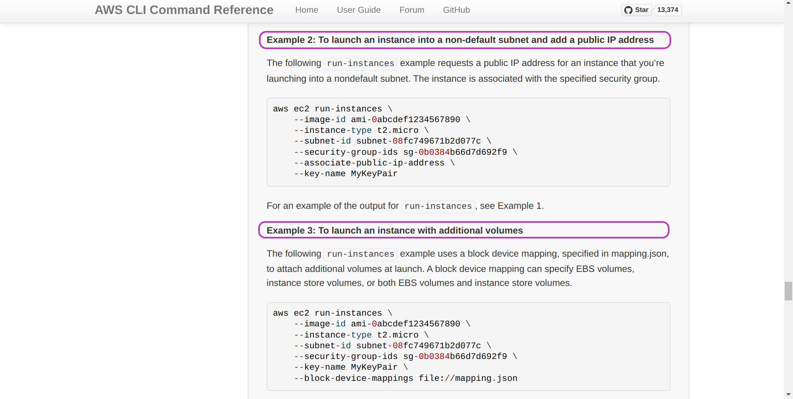Open the AWS CLI Command Reference title link
Screen dimensions: 793x399
pos(184,10)
